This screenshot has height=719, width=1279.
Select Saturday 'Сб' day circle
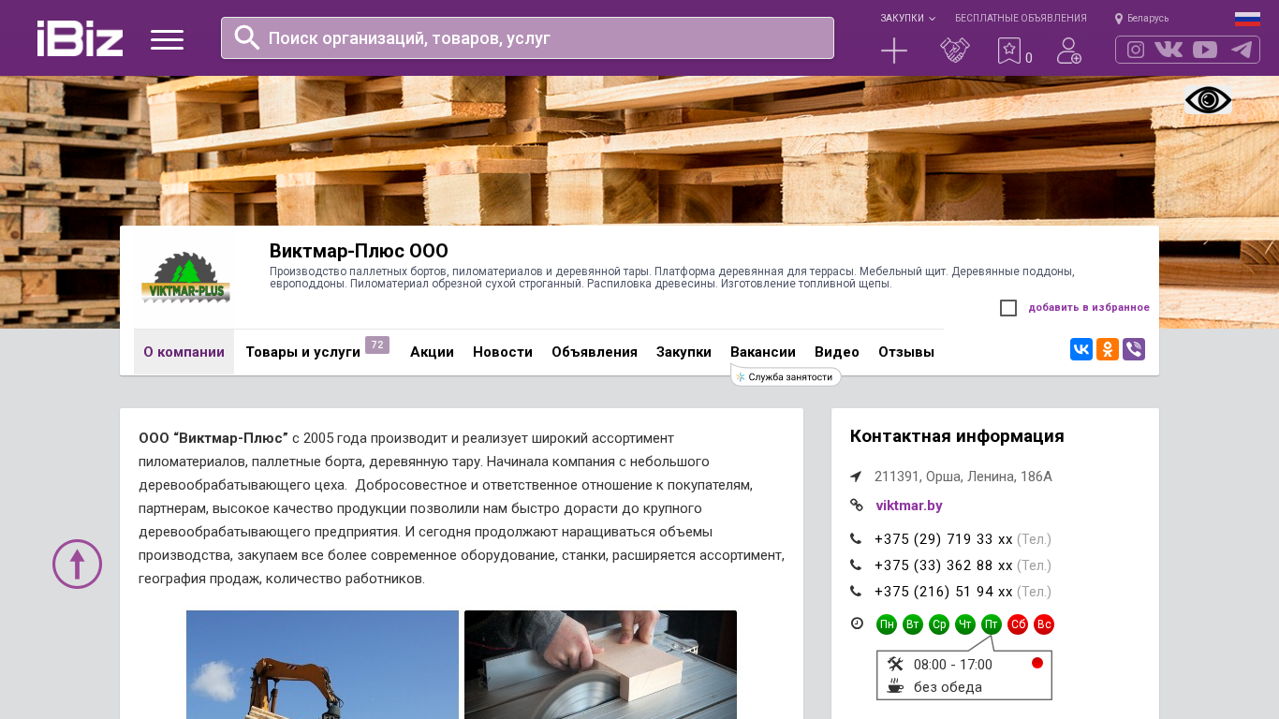click(x=1018, y=624)
